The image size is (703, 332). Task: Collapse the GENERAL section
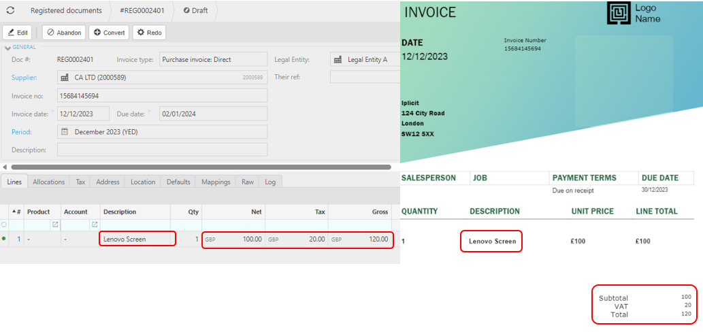coord(7,48)
